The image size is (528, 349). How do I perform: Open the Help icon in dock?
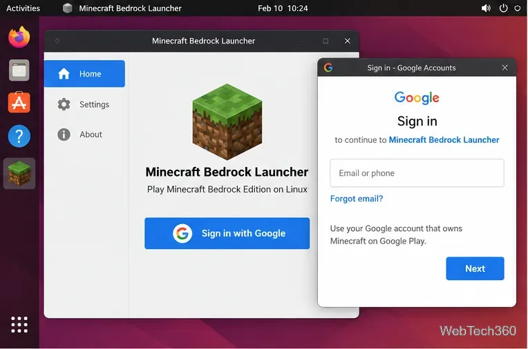pos(19,136)
